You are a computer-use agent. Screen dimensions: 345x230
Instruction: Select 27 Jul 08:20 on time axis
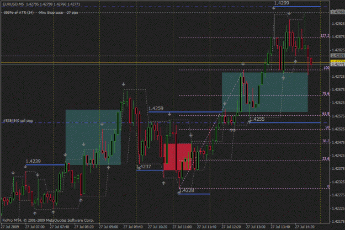(84, 227)
